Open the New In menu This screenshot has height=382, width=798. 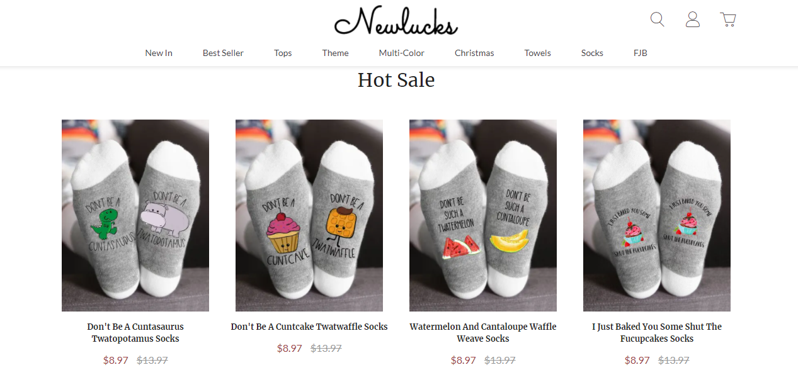(x=159, y=53)
